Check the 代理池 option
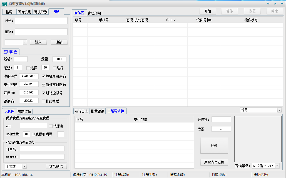Screen dimensions: 286x178 51,126
